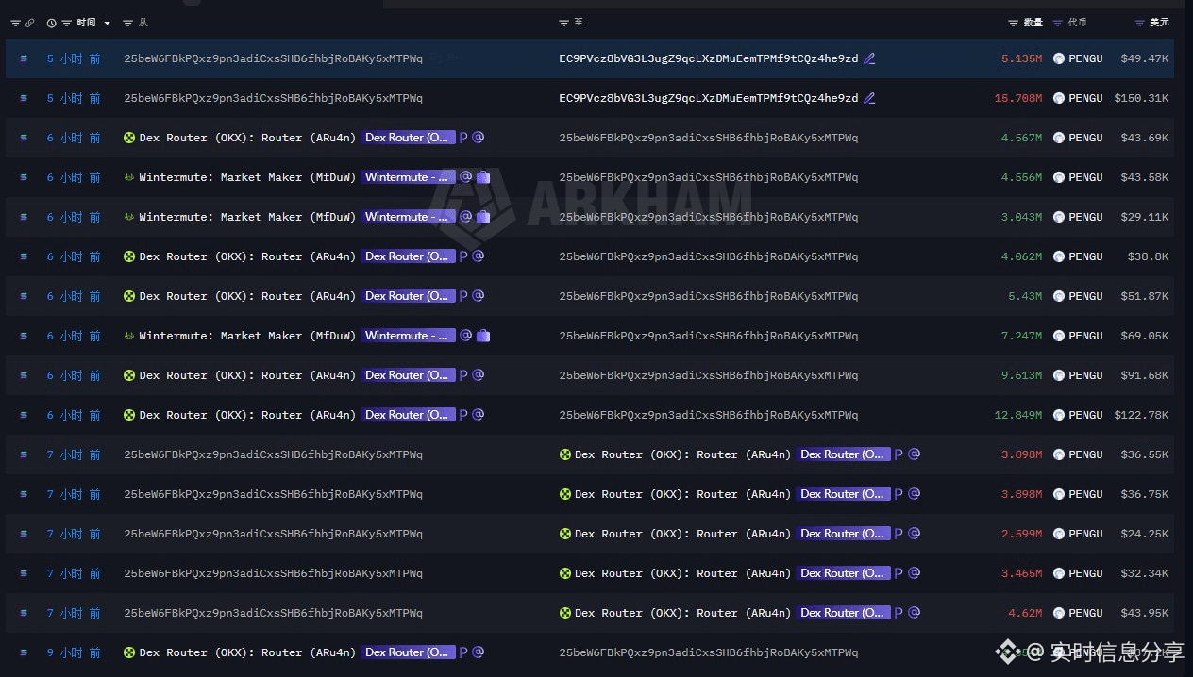The width and height of the screenshot is (1193, 677).
Task: Click the pencil edit icon in the $49.47K row
Action: pos(869,58)
